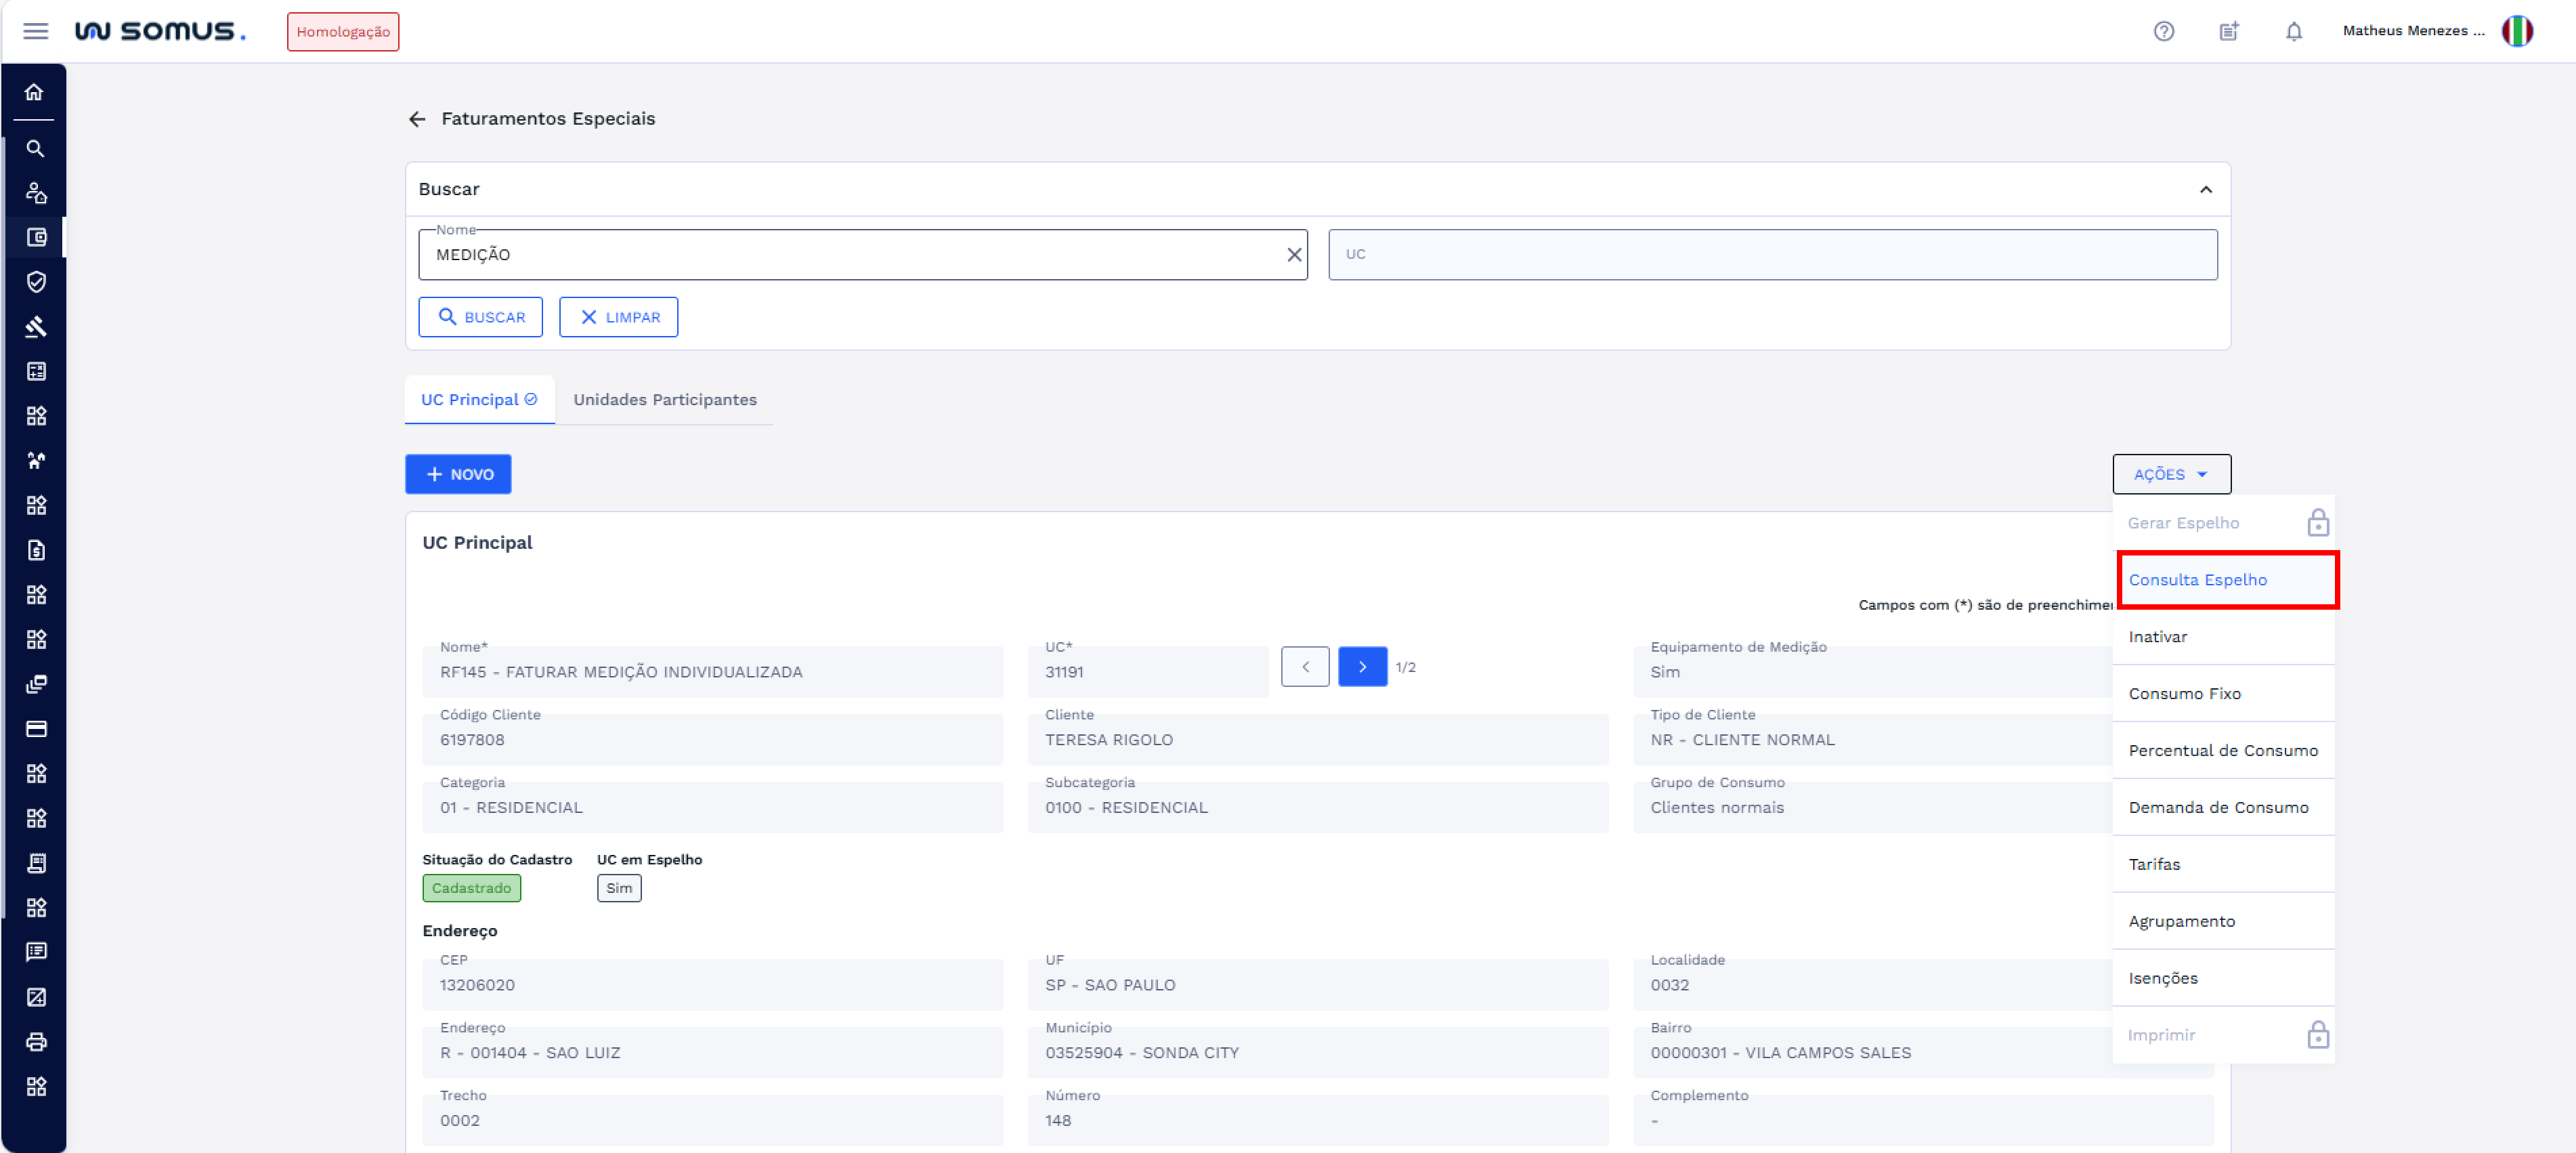Click the search magnifier sidebar icon
The width and height of the screenshot is (2576, 1153).
35,149
